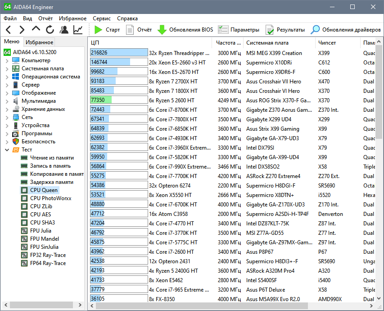384x311 pixels.
Task: Click Обновления BIOS green arrow icon
Action: (162, 30)
